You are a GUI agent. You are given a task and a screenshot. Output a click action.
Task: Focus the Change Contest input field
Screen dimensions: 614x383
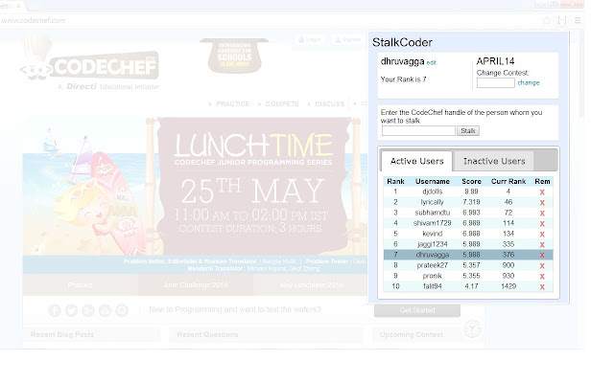click(495, 83)
